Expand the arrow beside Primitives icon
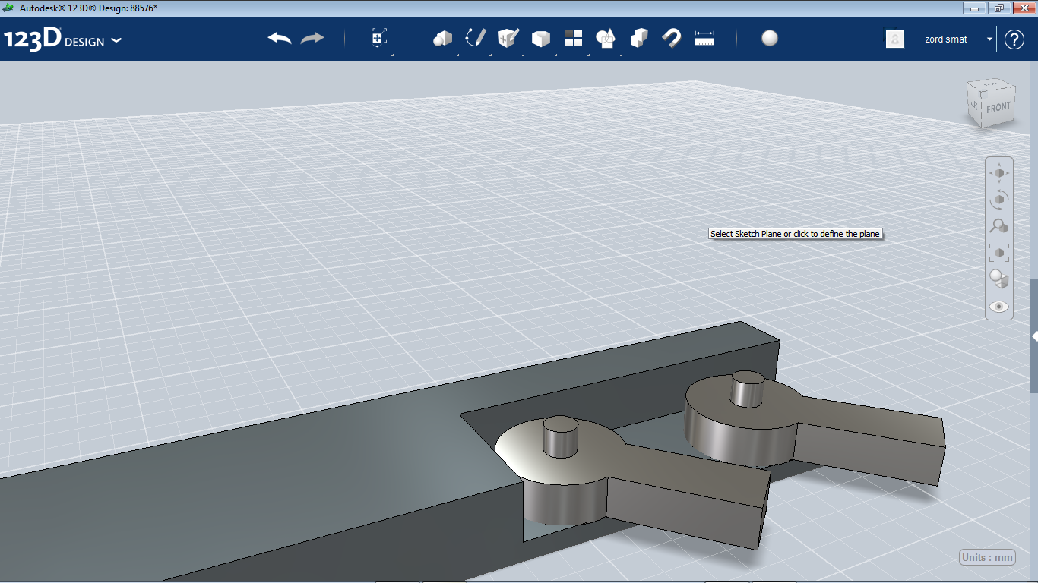The image size is (1038, 583). tap(457, 55)
